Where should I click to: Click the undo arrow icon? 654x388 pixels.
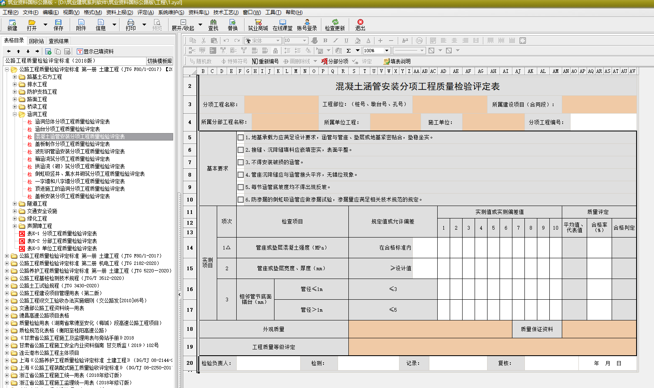[226, 41]
